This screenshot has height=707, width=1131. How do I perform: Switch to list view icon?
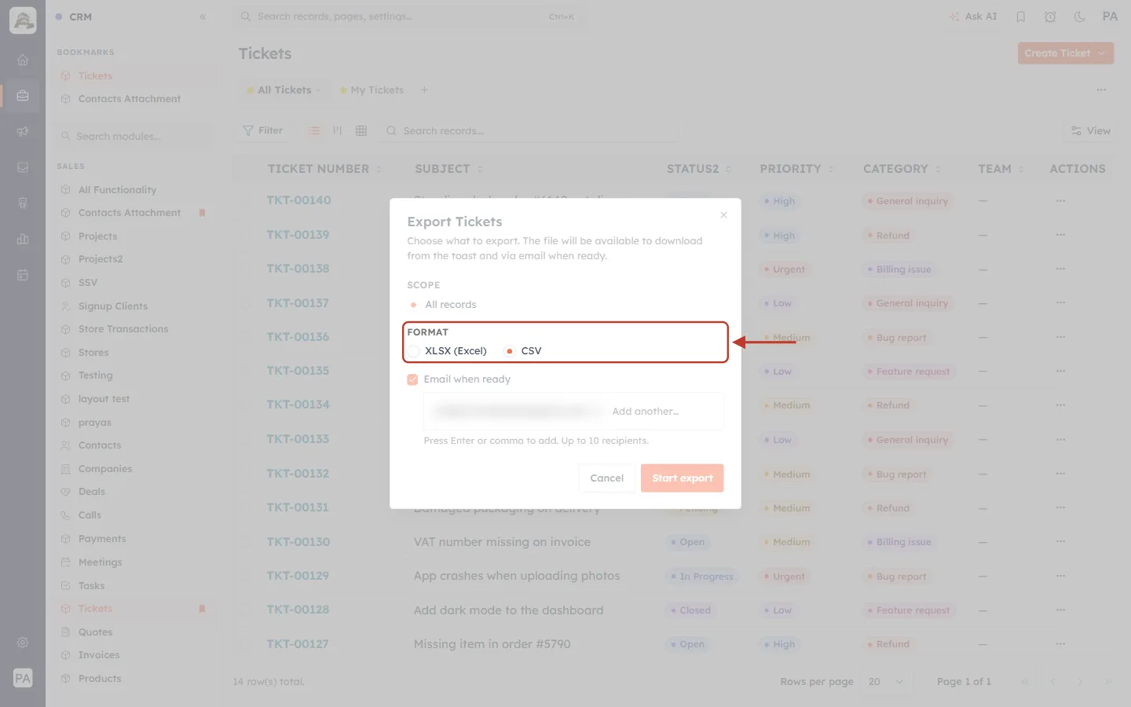(314, 130)
